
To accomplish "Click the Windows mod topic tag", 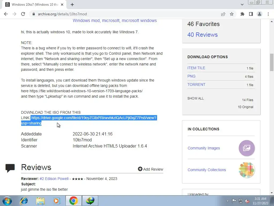I will pos(86,21).
